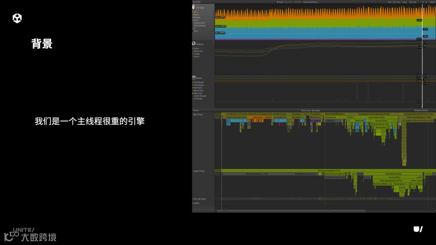Click the CPU Usage module icon
436x245 pixels.
click(193, 7)
